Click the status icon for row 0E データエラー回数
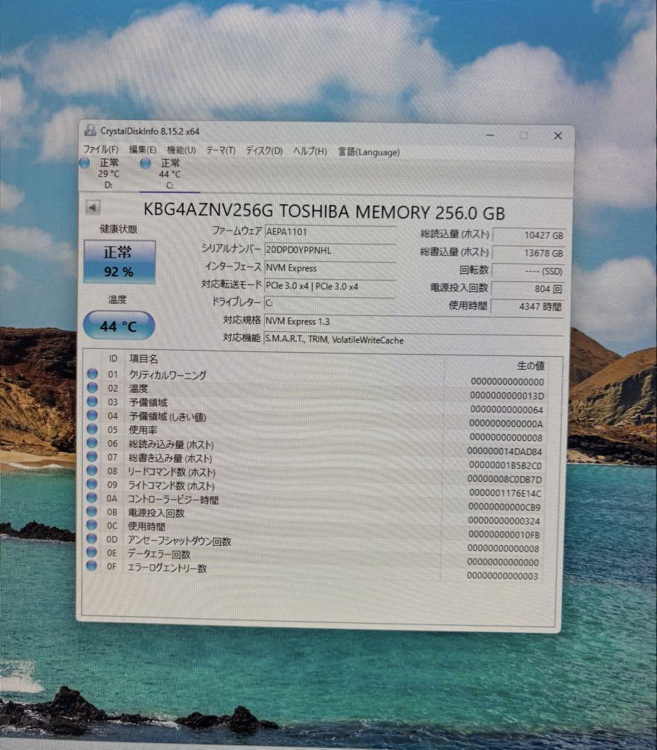Image resolution: width=657 pixels, height=750 pixels. (92, 552)
